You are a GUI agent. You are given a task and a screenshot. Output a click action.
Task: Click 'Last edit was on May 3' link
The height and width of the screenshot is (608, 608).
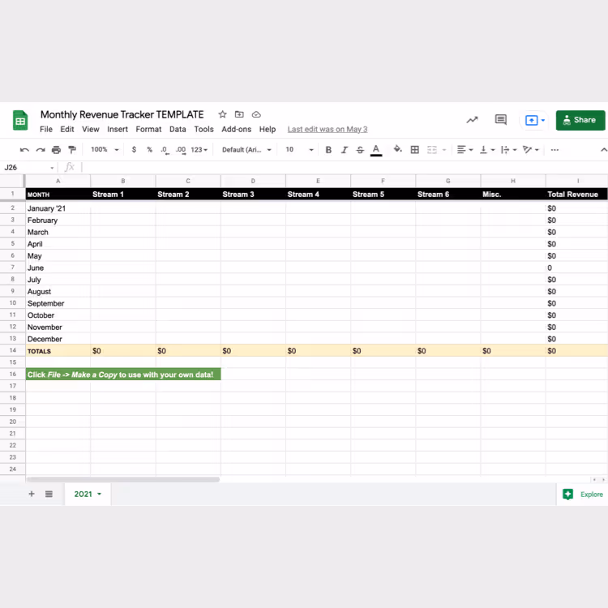tap(328, 130)
